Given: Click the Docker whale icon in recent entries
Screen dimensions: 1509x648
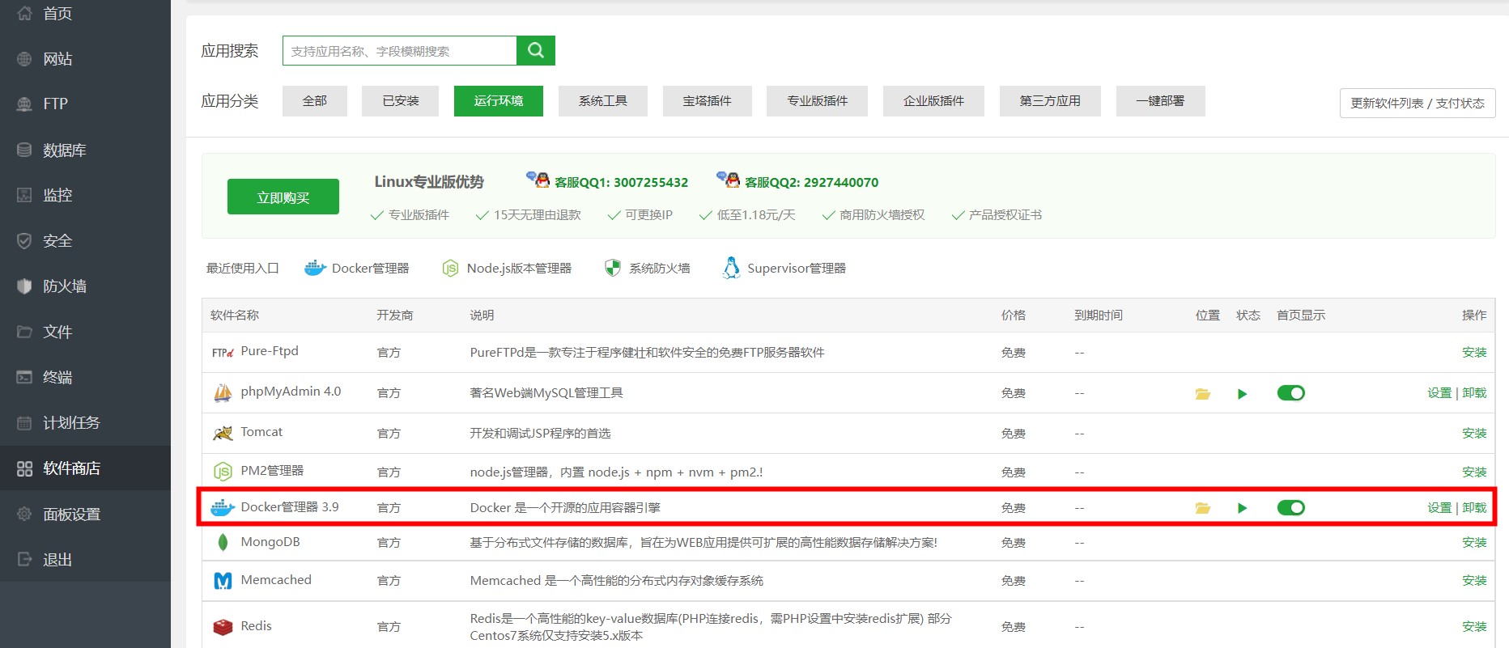Looking at the screenshot, I should pos(315,268).
